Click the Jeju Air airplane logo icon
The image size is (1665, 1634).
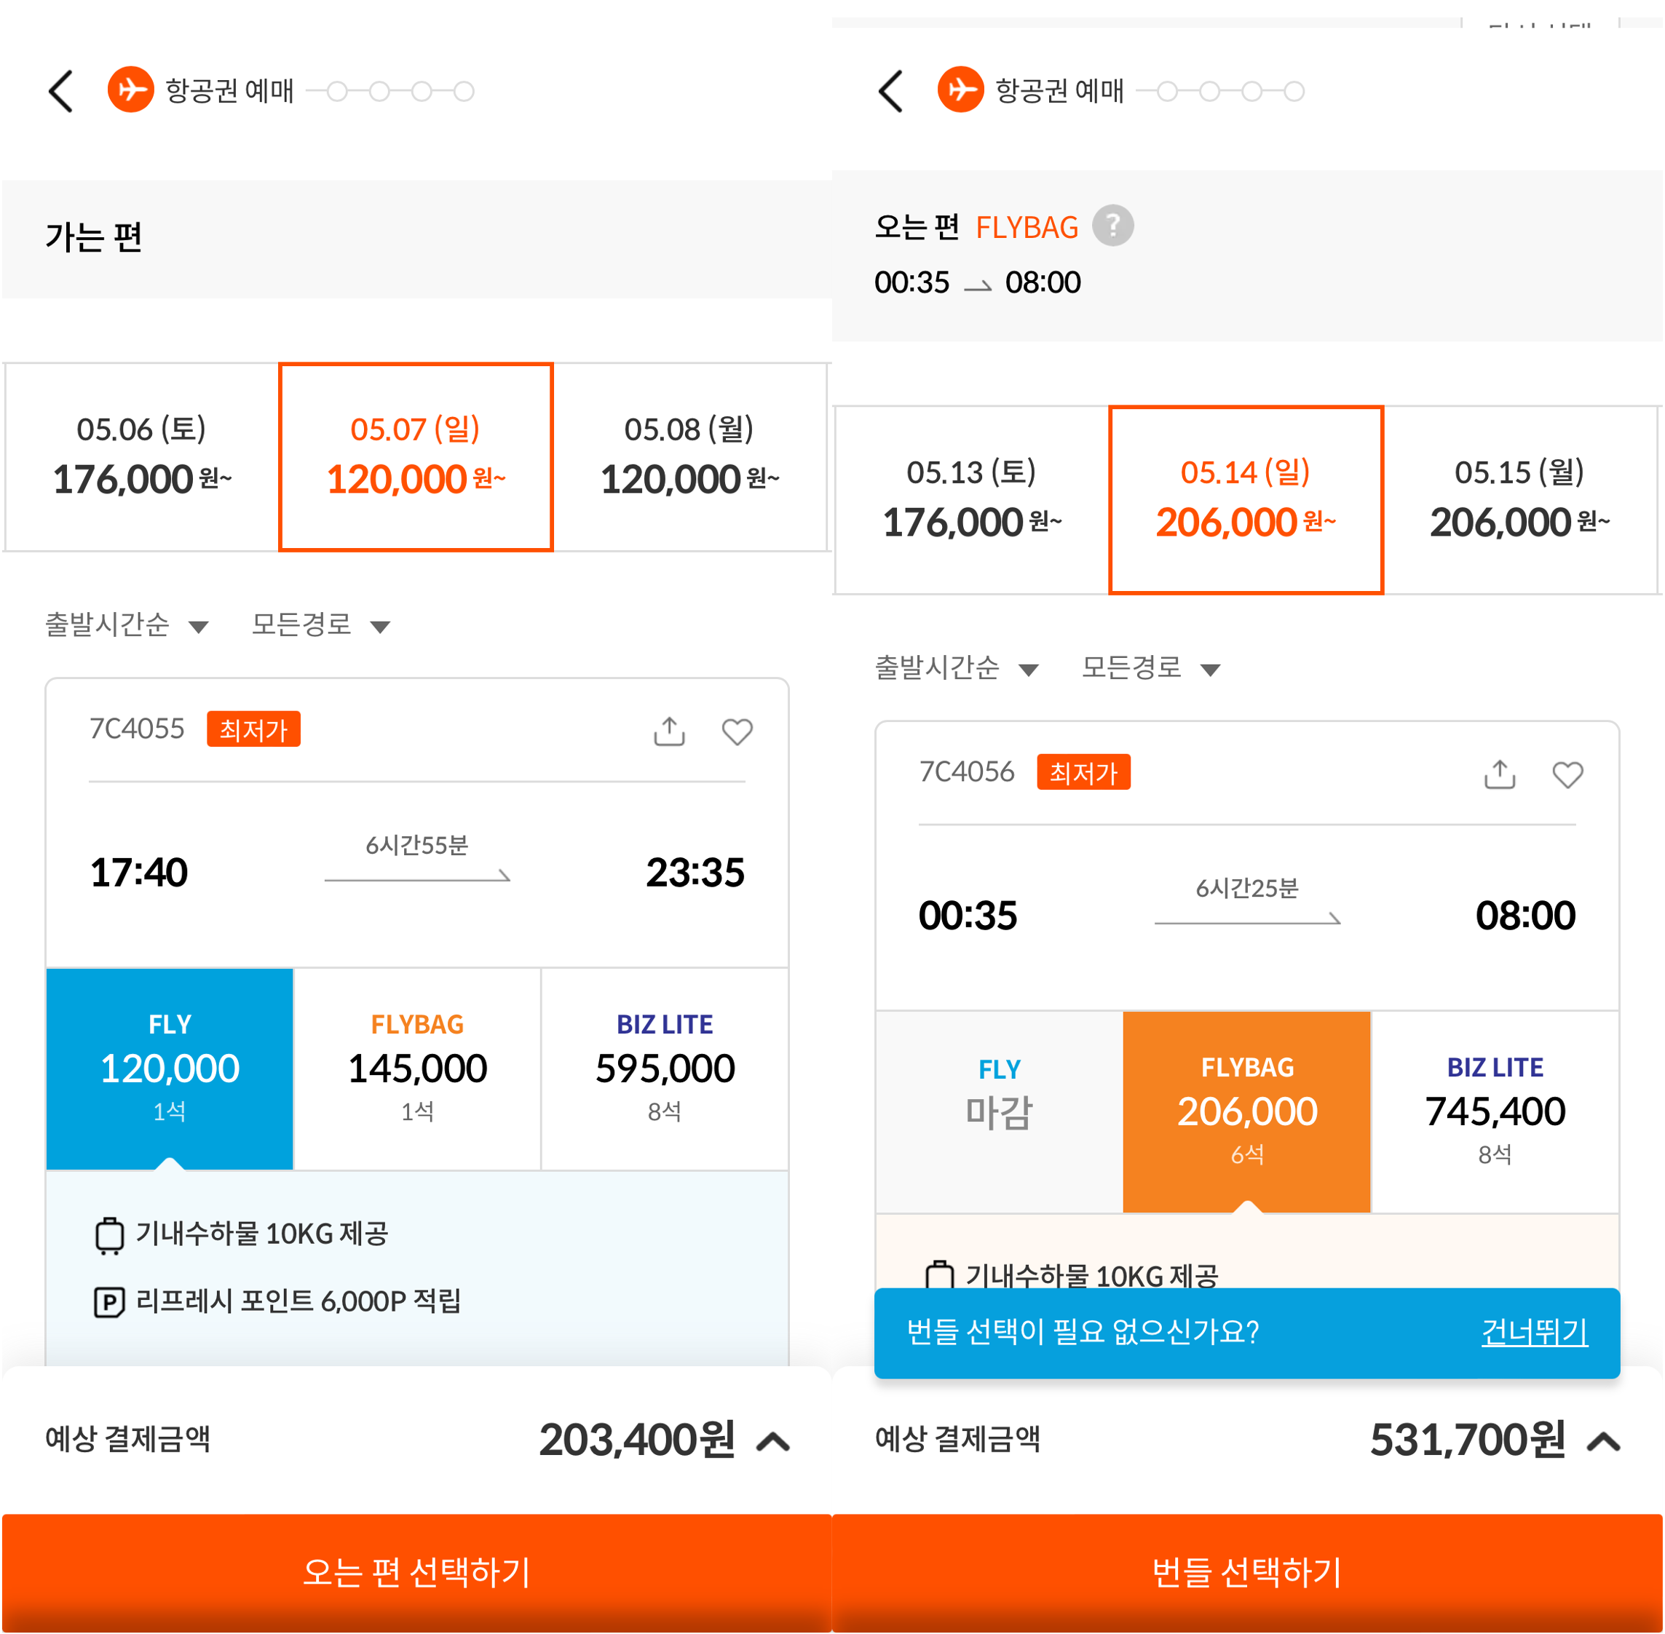click(x=130, y=90)
